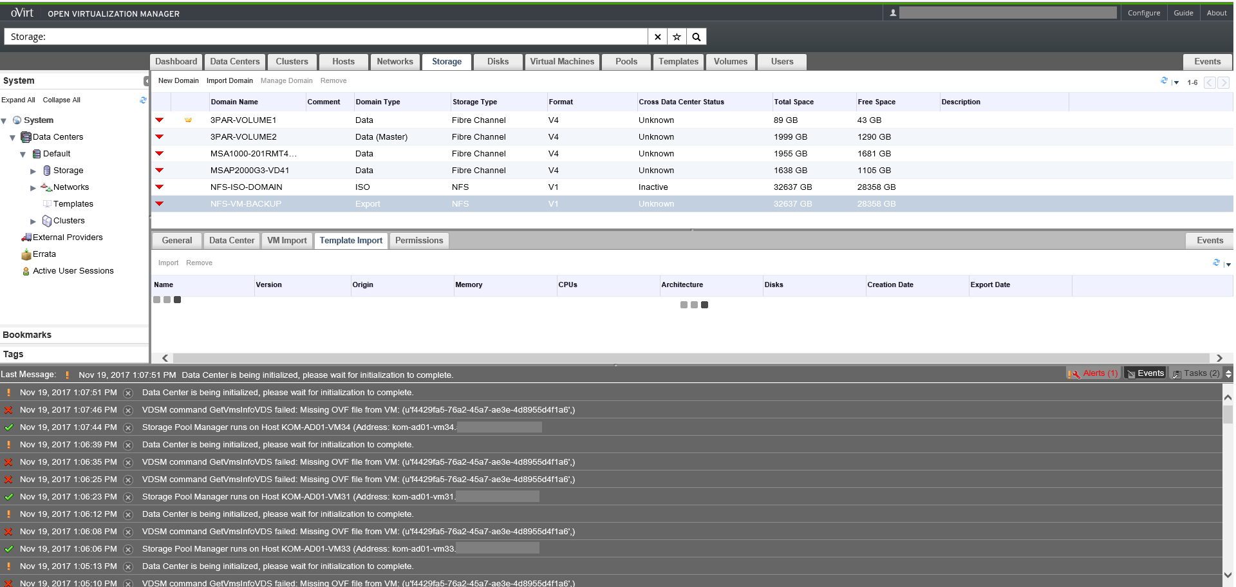Screen dimensions: 1236x587
Task: Bookmark the search with star icon
Action: [x=677, y=37]
